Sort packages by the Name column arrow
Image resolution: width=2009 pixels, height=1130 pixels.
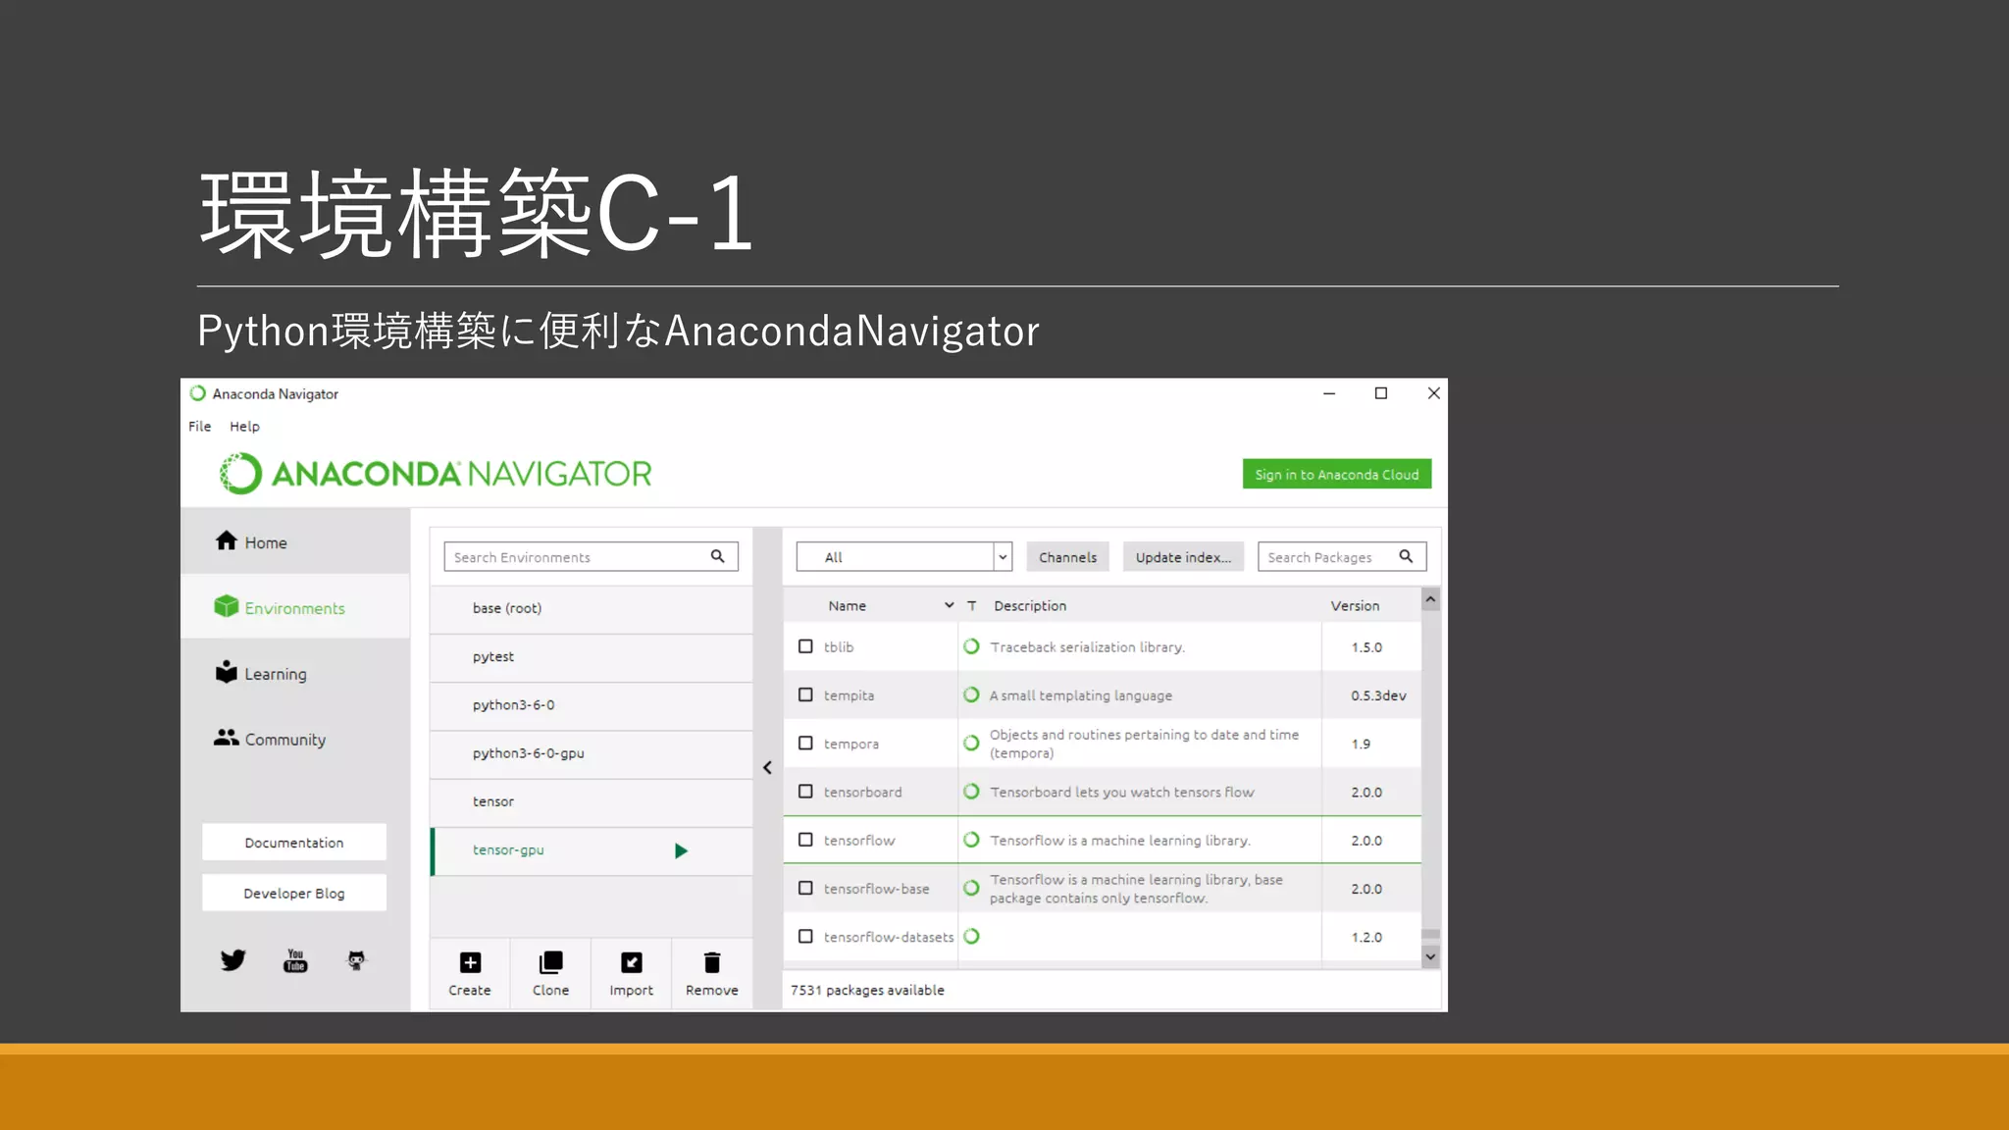pyautogui.click(x=949, y=605)
